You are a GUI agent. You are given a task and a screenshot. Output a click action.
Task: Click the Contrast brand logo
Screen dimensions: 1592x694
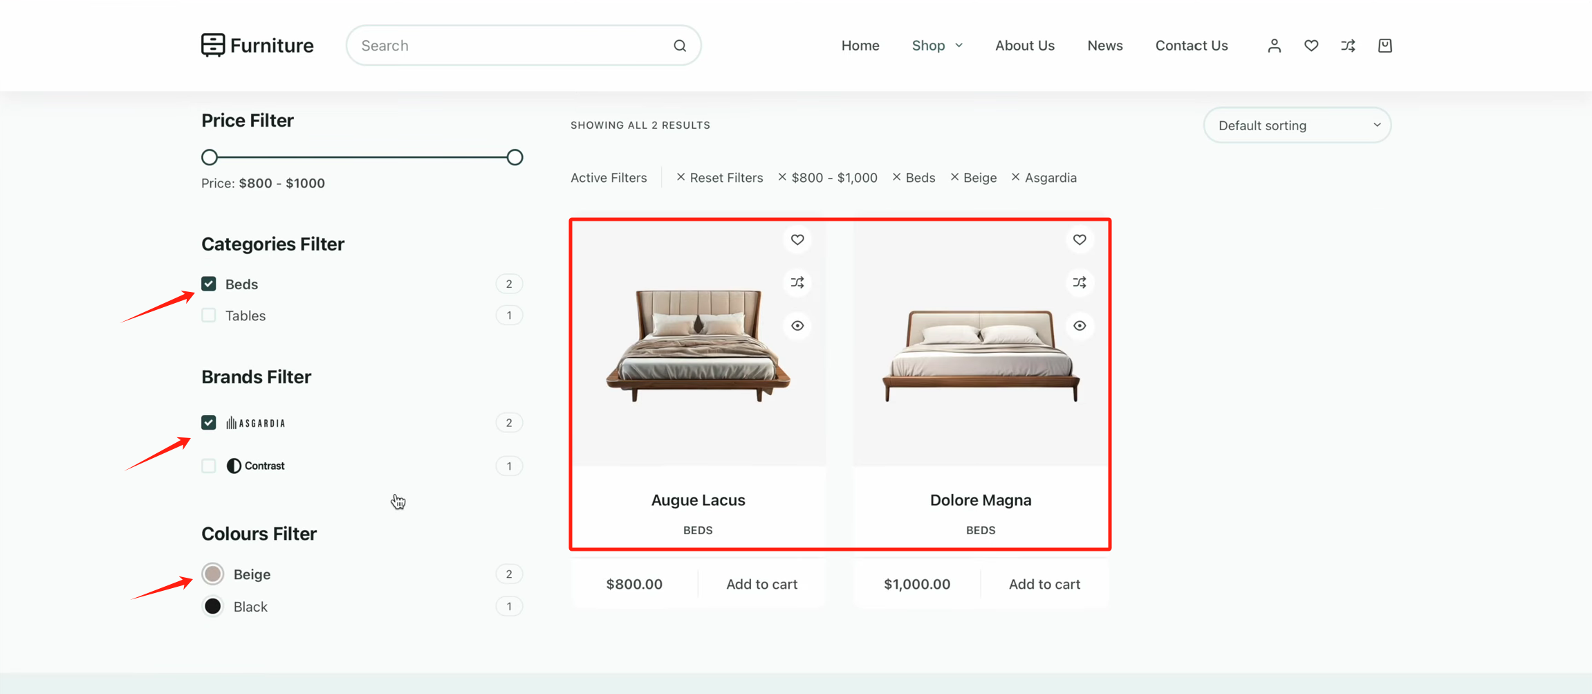click(256, 466)
